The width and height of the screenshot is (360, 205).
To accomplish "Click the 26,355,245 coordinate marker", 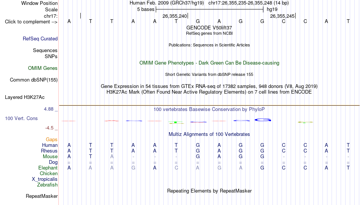I will (x=282, y=16).
